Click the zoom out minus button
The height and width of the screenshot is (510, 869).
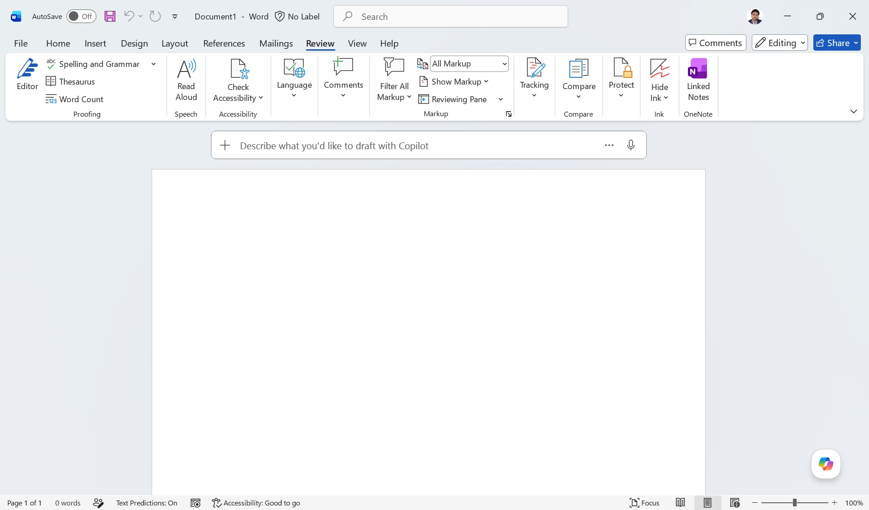click(x=754, y=503)
